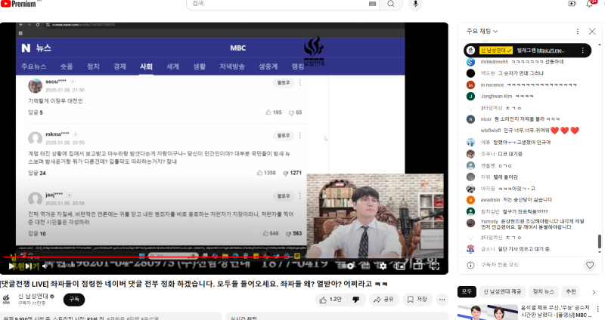Click the 사회 tab in the Naver news video
Viewport: 605px width, 320px height.
pyautogui.click(x=146, y=66)
